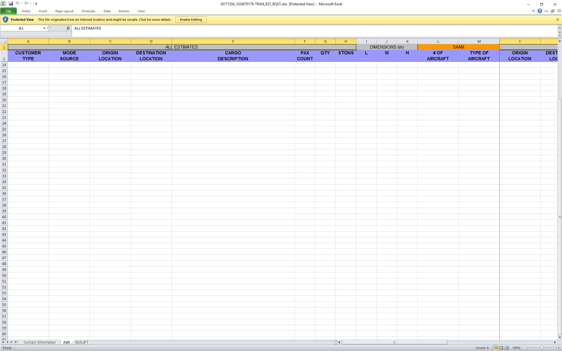Click the zoom in plus icon
The width and height of the screenshot is (562, 351).
pyautogui.click(x=558, y=348)
